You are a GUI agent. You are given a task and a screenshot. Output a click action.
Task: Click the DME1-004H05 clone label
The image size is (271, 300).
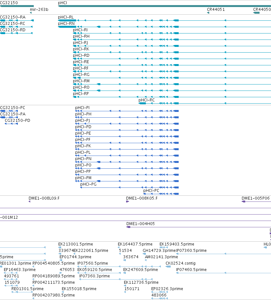point(140,224)
